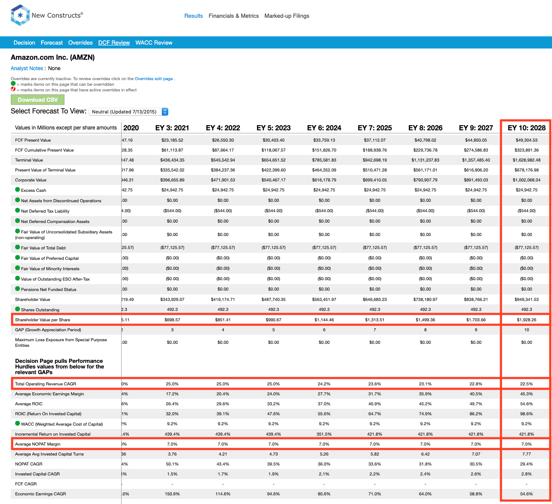Select the GAP (Growth Appreciation Period) label
Viewport: 552px width, 504px height.
tap(48, 330)
